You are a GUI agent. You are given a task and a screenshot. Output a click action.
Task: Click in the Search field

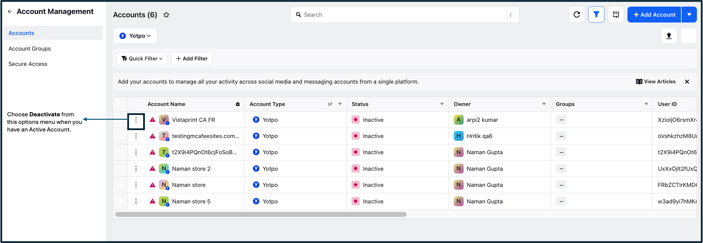405,14
